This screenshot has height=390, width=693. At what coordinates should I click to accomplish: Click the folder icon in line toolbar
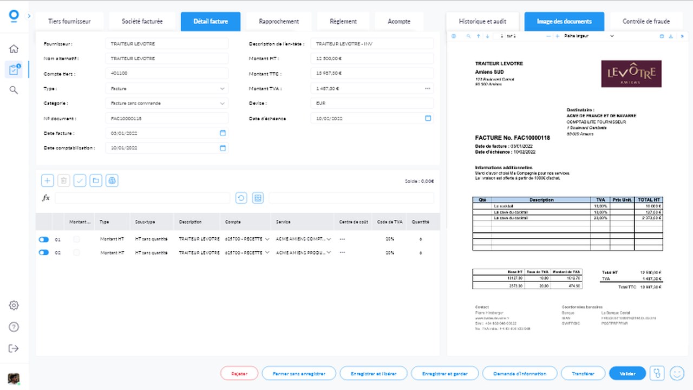pyautogui.click(x=96, y=180)
